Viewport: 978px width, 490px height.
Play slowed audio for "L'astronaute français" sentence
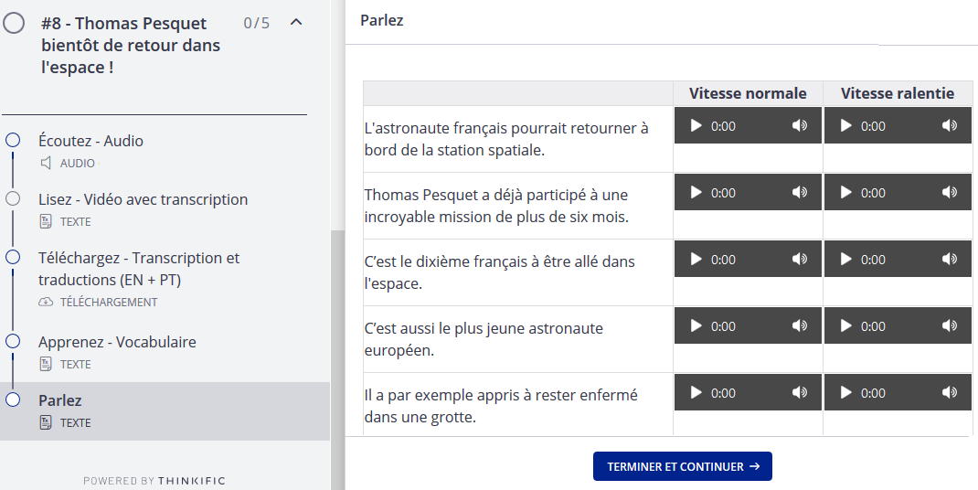click(846, 126)
